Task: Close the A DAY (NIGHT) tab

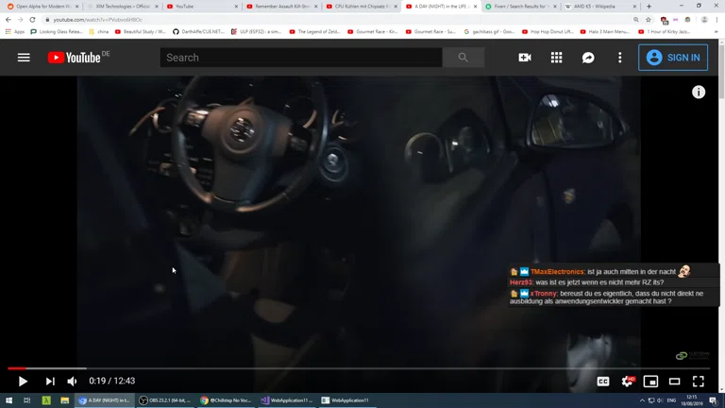Action: point(475,7)
